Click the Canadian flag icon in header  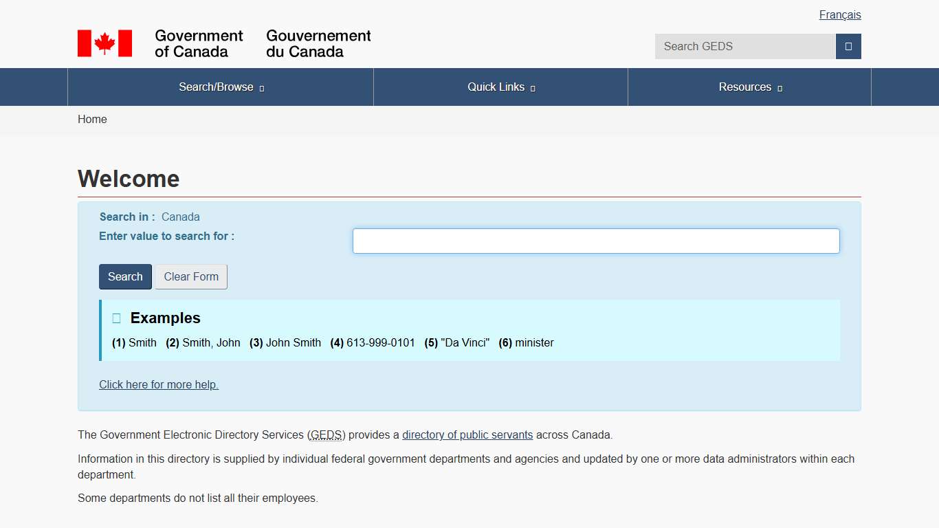[x=104, y=43]
